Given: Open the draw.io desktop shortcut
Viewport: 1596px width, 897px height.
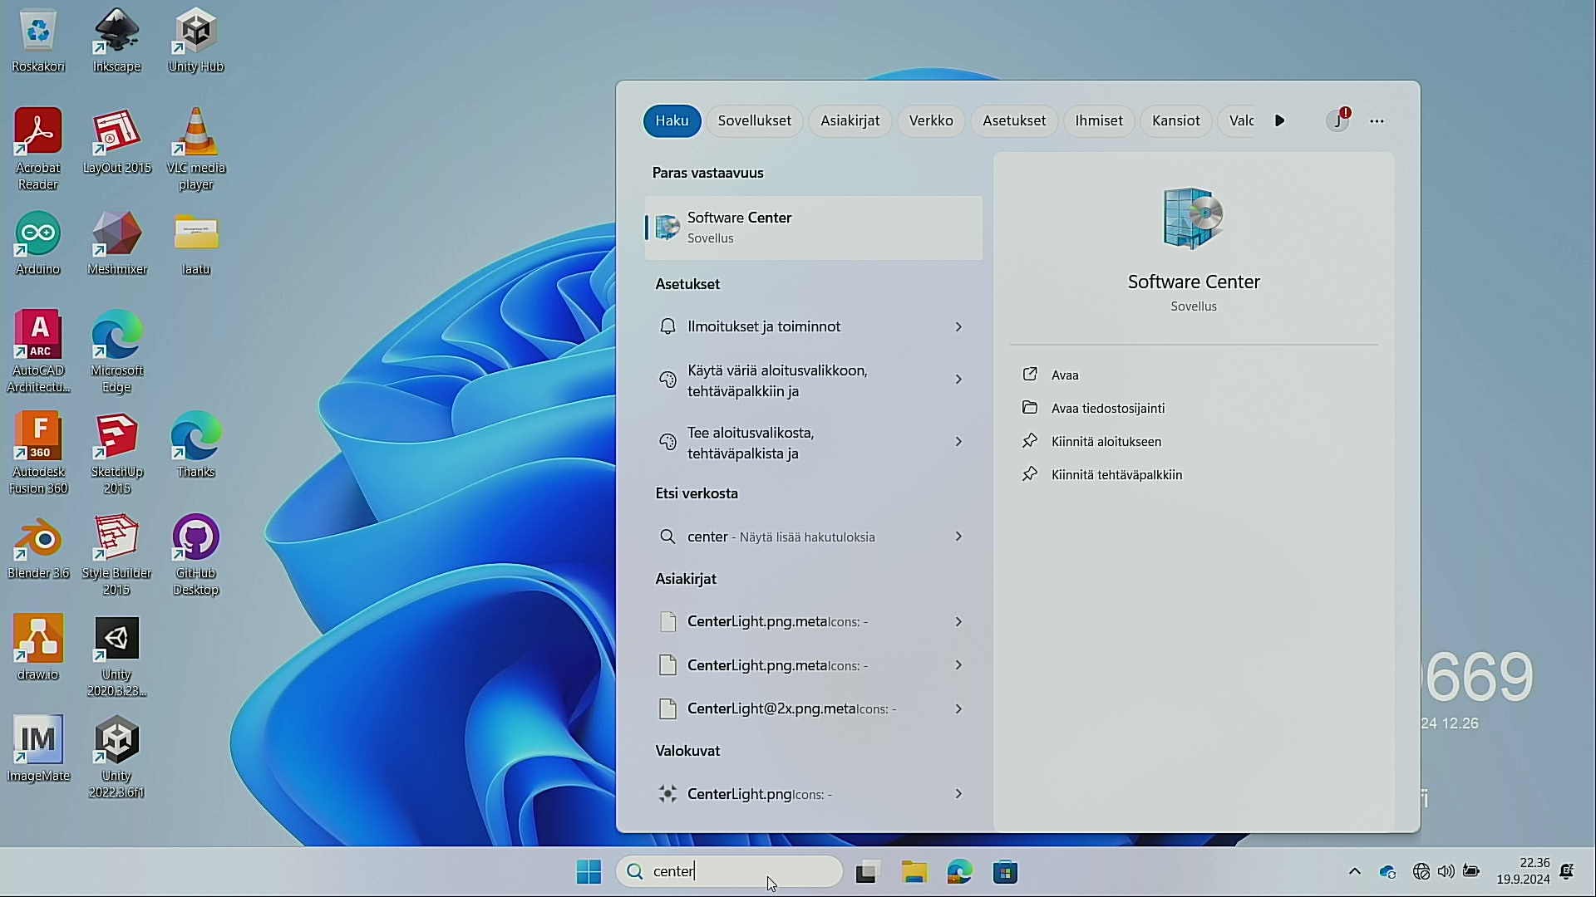Looking at the screenshot, I should (38, 648).
